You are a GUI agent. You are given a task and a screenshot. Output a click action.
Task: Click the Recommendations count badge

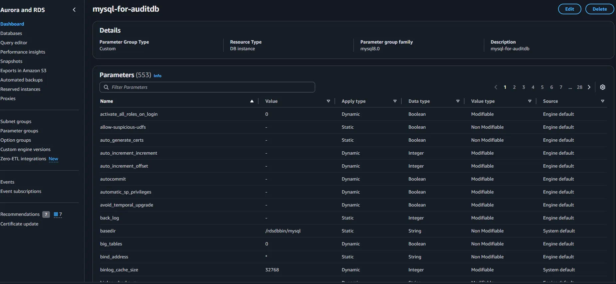pyautogui.click(x=46, y=214)
